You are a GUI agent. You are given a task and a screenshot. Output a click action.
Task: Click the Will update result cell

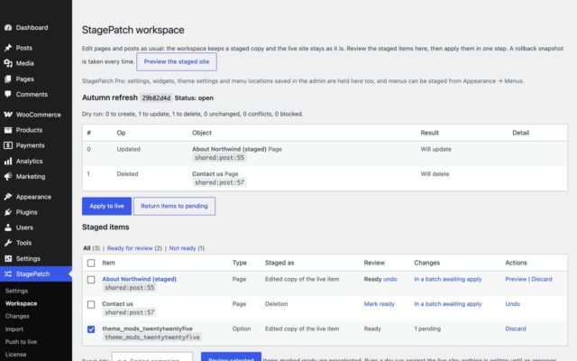[436, 149]
